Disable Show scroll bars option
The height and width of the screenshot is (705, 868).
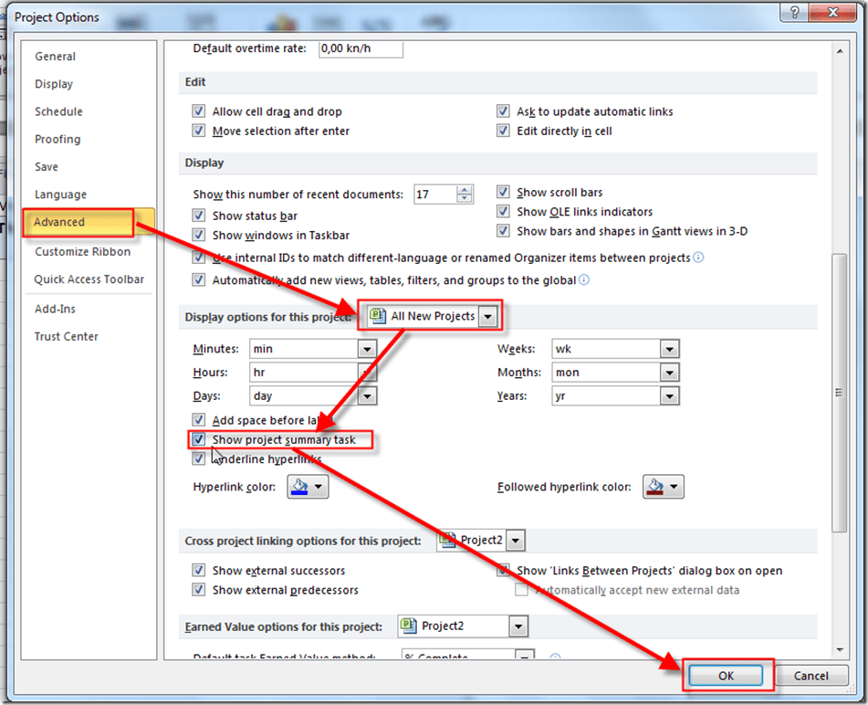coord(503,192)
